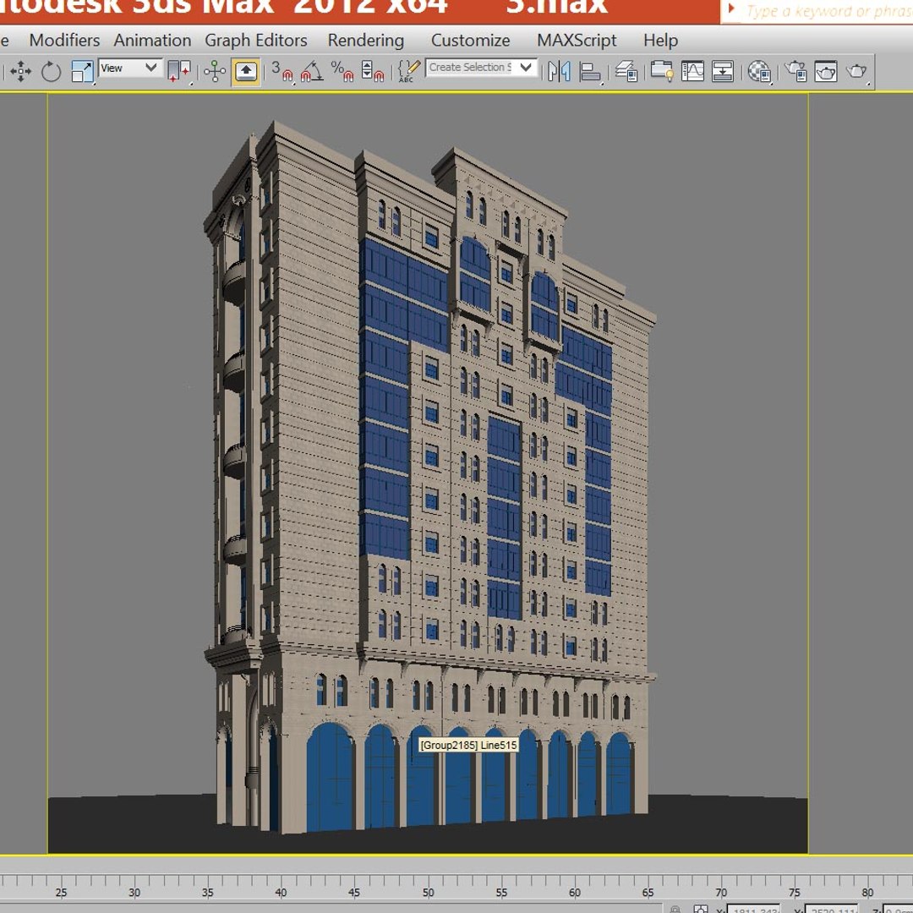Open the Curve Editor

point(693,72)
